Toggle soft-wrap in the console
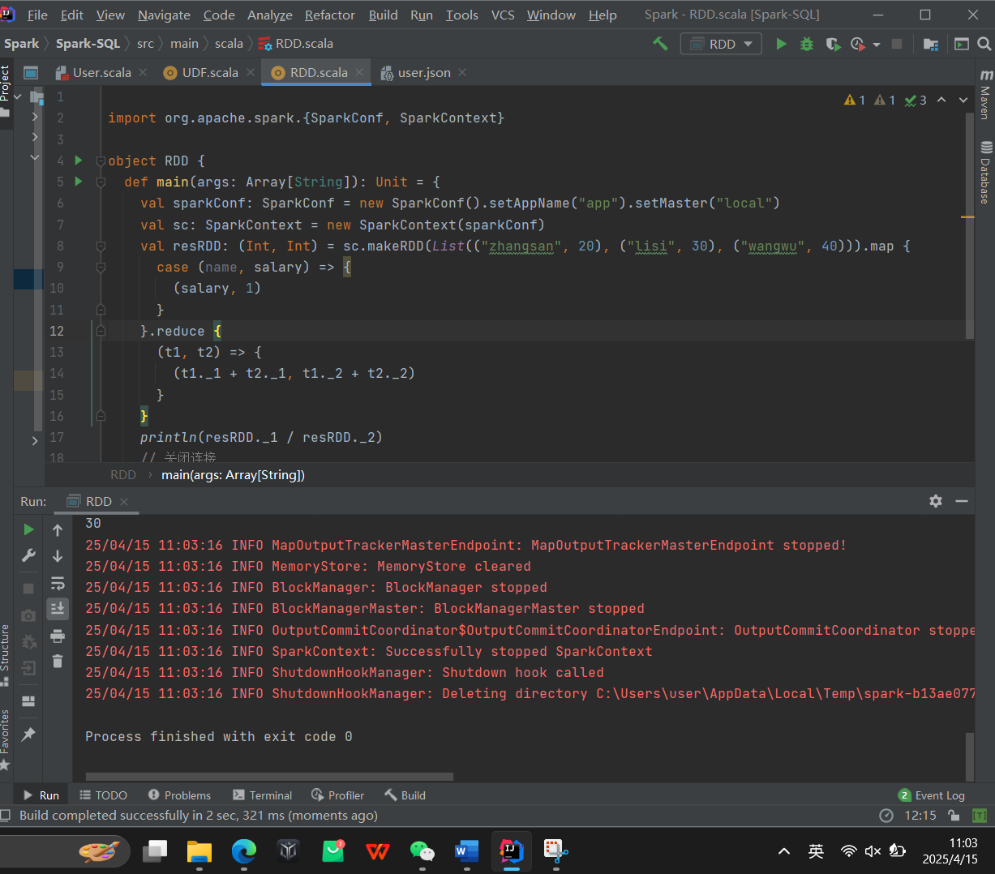The image size is (995, 874). pyautogui.click(x=58, y=583)
